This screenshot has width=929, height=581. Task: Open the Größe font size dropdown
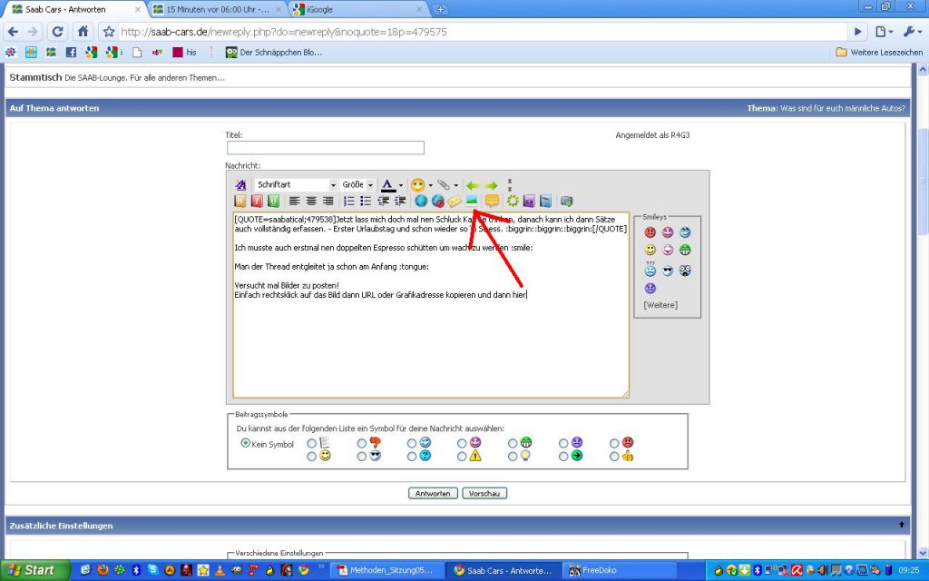357,185
